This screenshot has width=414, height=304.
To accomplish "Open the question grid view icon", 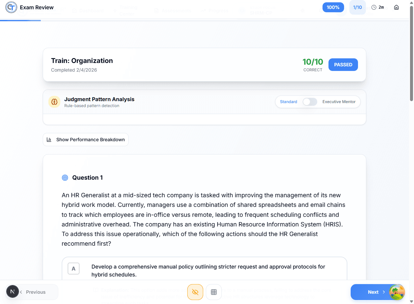I will tap(214, 292).
